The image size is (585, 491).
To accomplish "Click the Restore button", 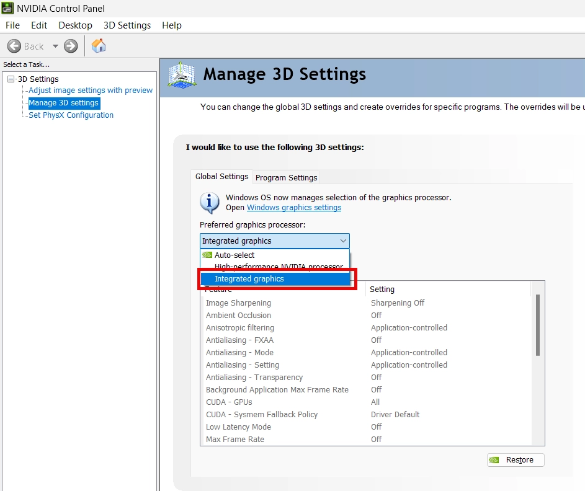I will (516, 460).
